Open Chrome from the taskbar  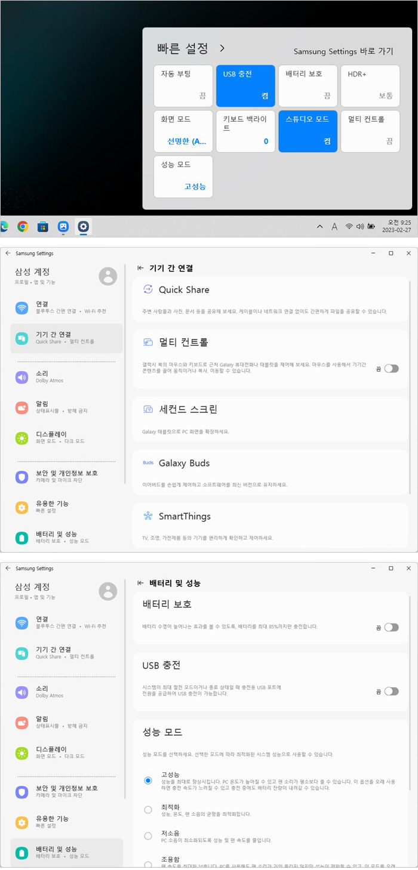pyautogui.click(x=23, y=226)
